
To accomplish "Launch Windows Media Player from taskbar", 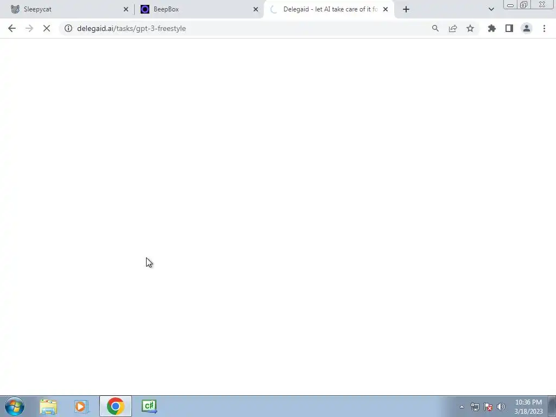I will pyautogui.click(x=81, y=406).
